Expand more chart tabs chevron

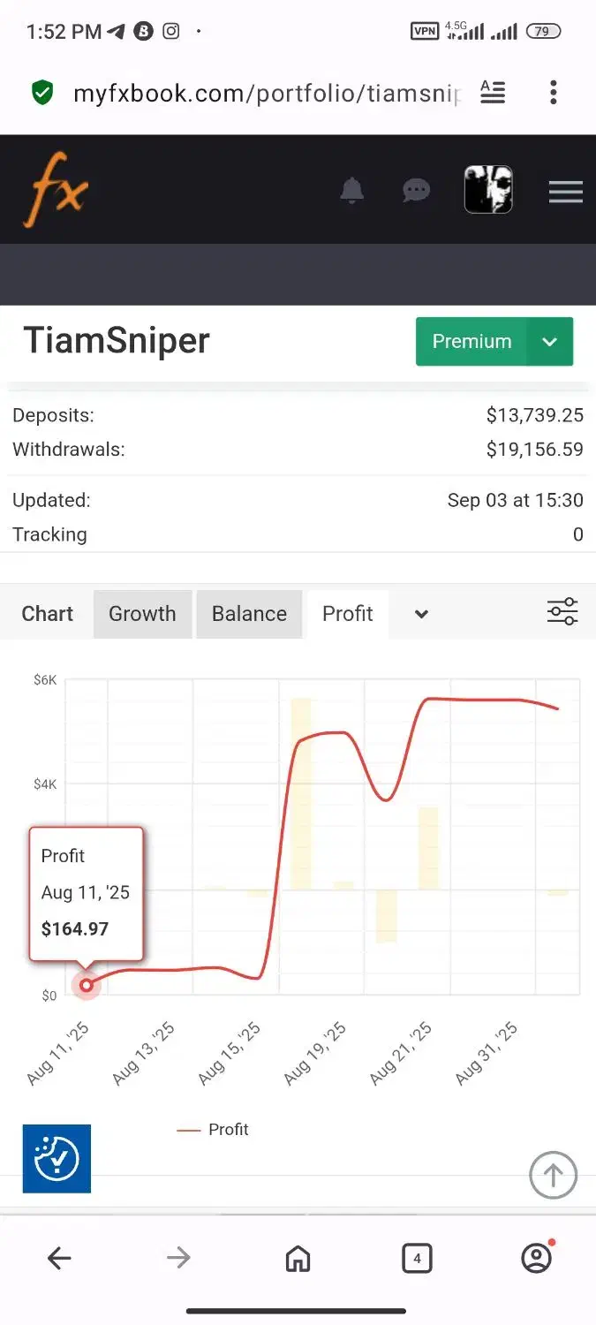pos(421,614)
